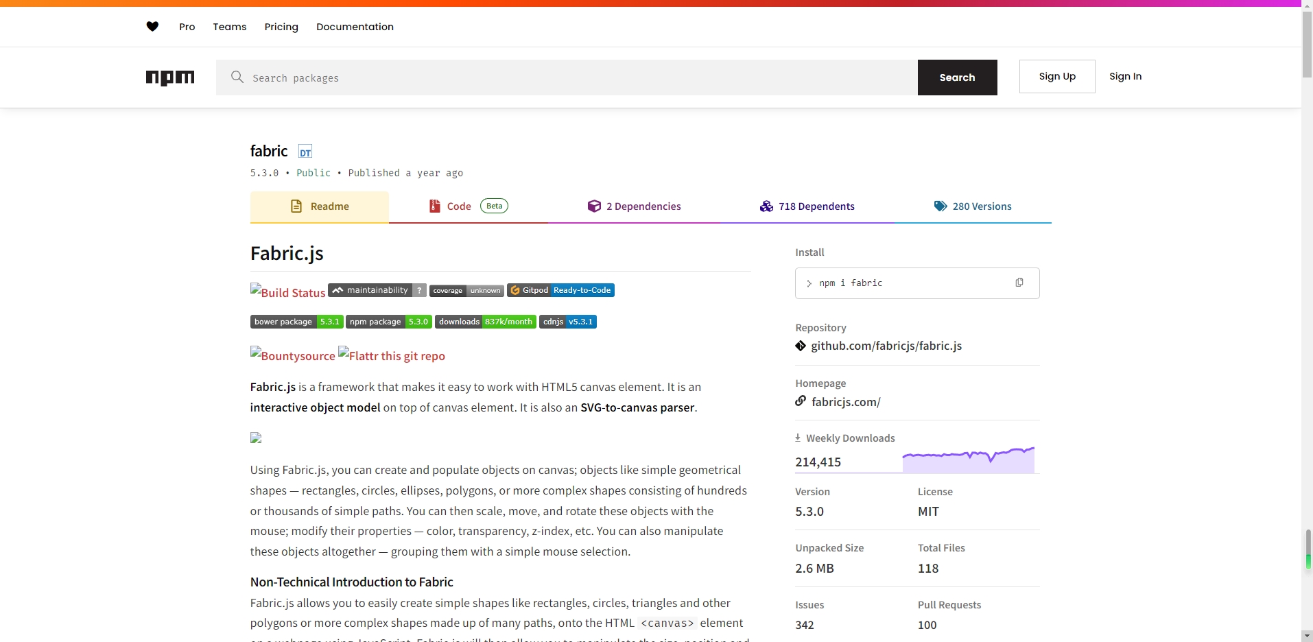Viewport: 1313px width, 642px height.
Task: Click the Build Status badge image
Action: tap(288, 292)
